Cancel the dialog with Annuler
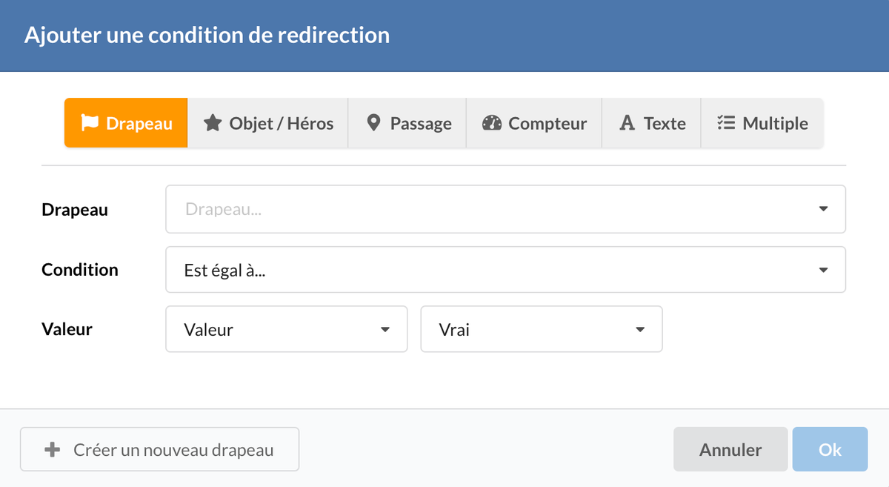The width and height of the screenshot is (889, 487). tap(730, 449)
